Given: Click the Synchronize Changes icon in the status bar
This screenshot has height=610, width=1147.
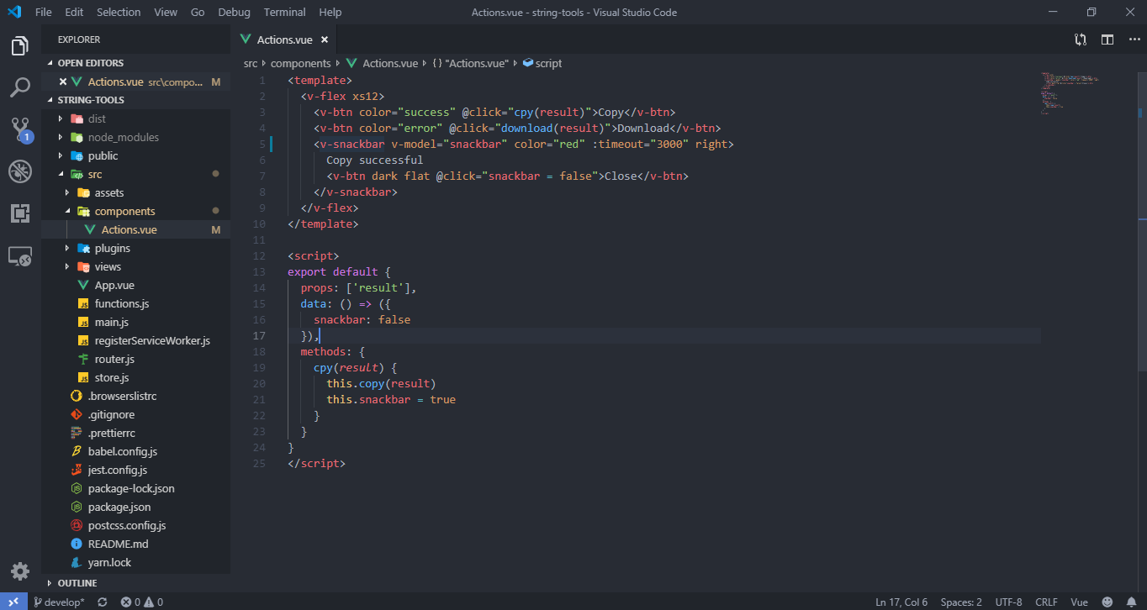Looking at the screenshot, I should pyautogui.click(x=103, y=602).
